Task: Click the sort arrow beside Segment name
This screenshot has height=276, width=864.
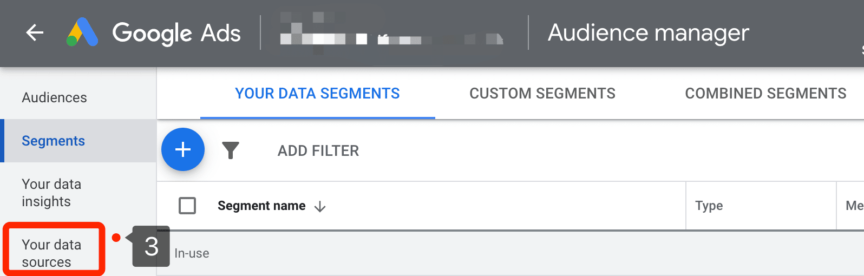Action: coord(320,206)
